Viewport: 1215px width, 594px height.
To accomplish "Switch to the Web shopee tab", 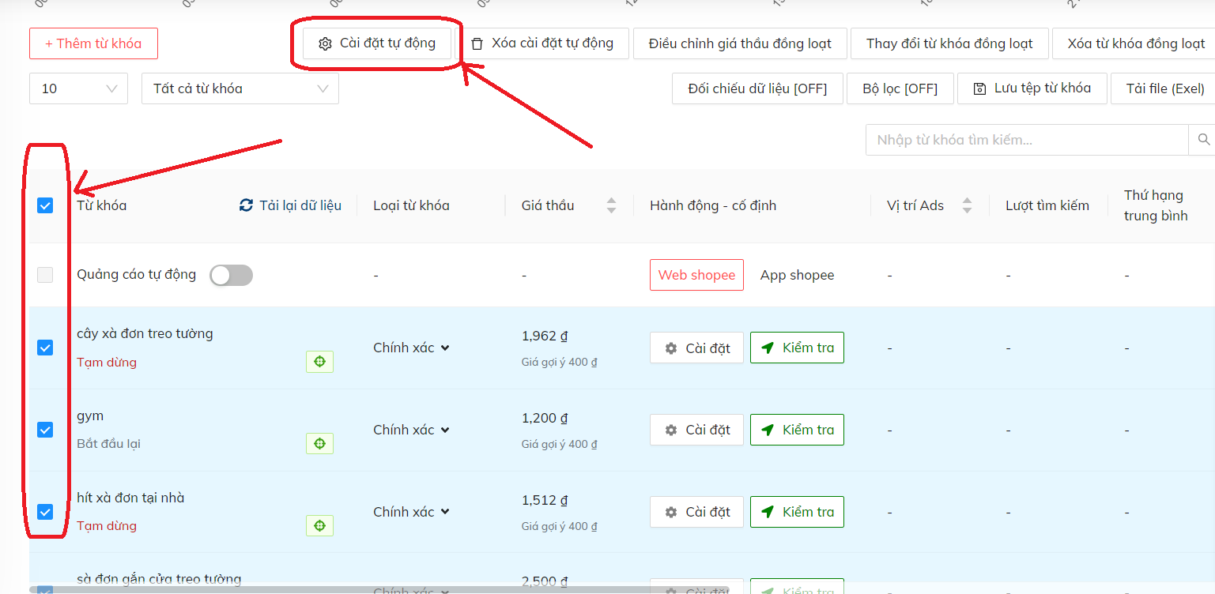I will (x=696, y=274).
